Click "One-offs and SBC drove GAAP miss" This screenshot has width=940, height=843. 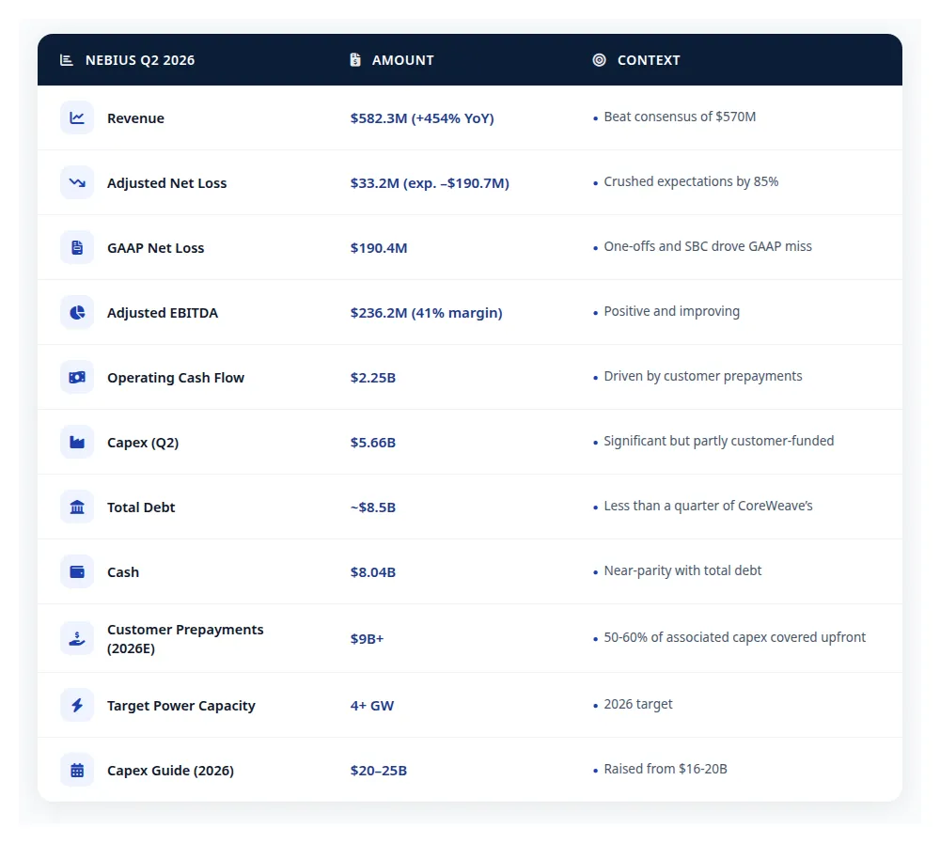pos(708,246)
